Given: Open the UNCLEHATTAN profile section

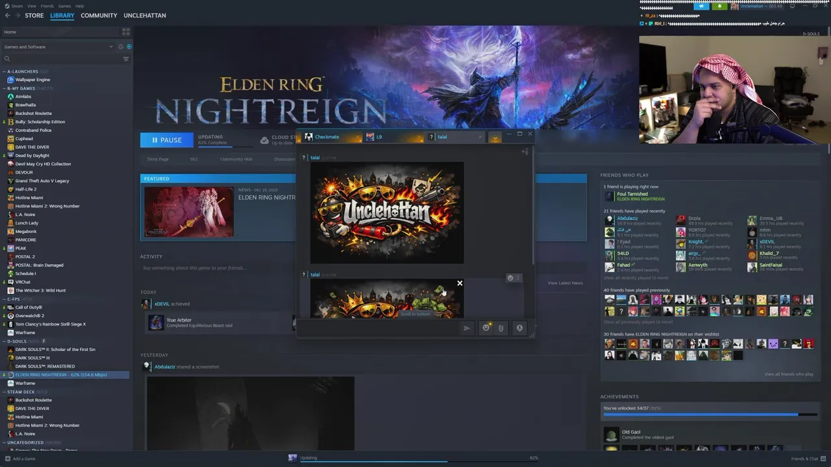Looking at the screenshot, I should pos(145,15).
